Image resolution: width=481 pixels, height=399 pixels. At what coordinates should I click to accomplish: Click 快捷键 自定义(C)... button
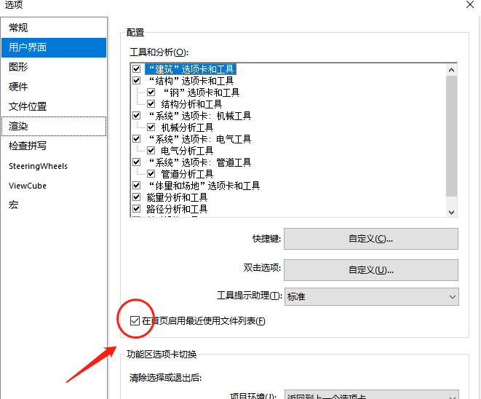[x=371, y=239]
